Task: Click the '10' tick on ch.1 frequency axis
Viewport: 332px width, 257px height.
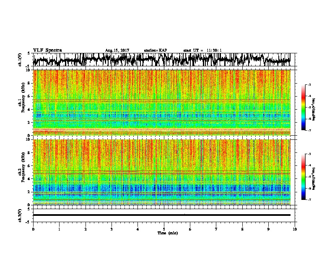Action: 29,70
